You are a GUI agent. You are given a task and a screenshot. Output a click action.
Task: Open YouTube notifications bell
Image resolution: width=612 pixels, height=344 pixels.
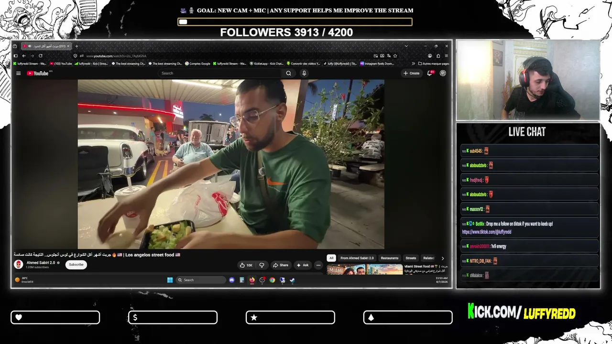pos(430,73)
